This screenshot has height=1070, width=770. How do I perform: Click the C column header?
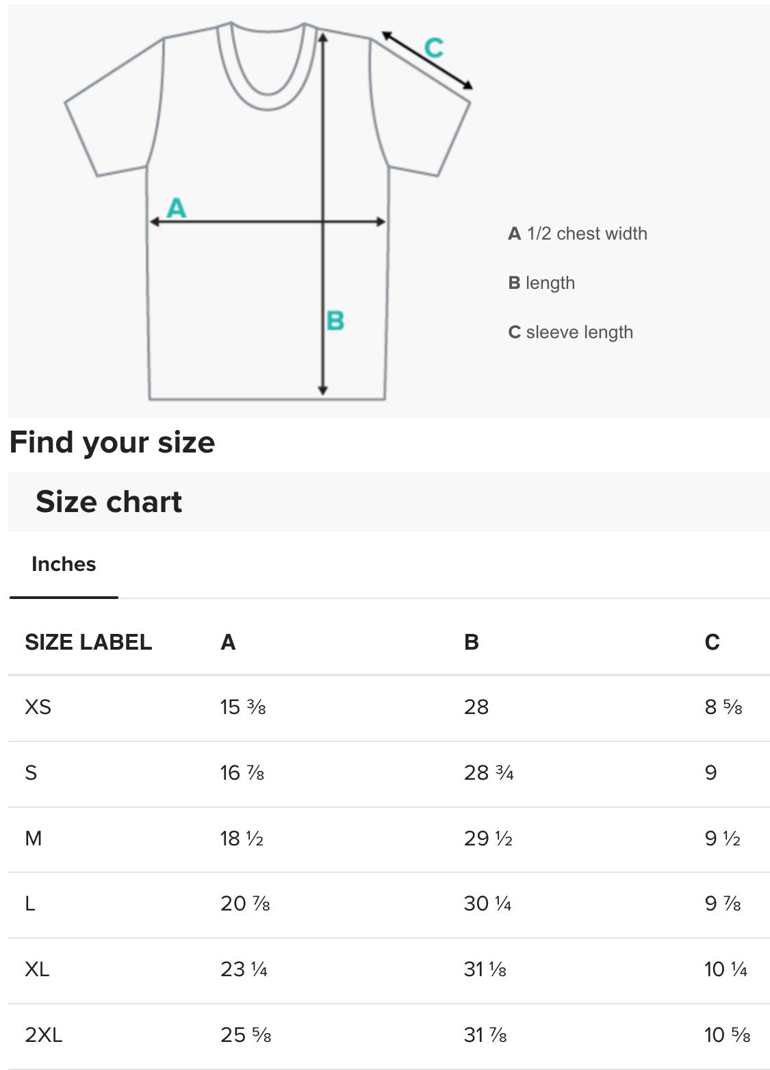(x=714, y=642)
